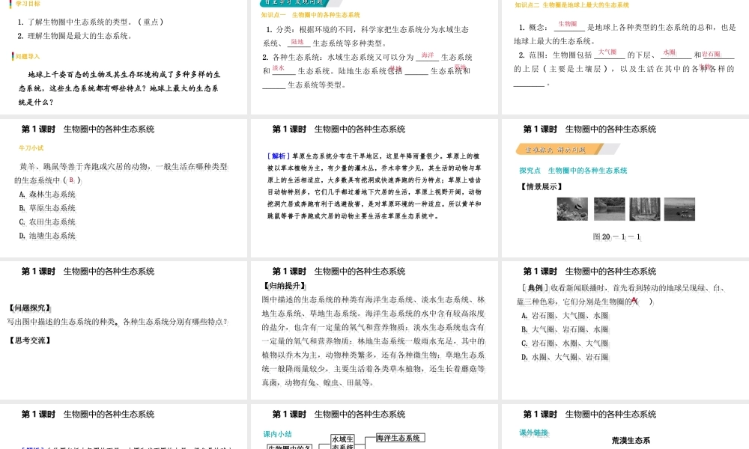Open the 知识点二 生物圈是地球上最大的生态系统 slide

tap(625, 56)
